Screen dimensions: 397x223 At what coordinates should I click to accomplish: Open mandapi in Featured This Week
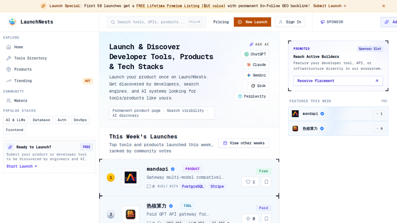(310, 114)
